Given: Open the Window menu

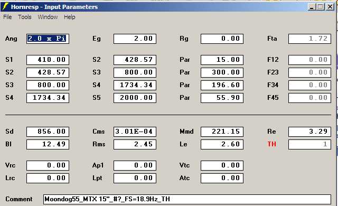Looking at the screenshot, I should (48, 17).
